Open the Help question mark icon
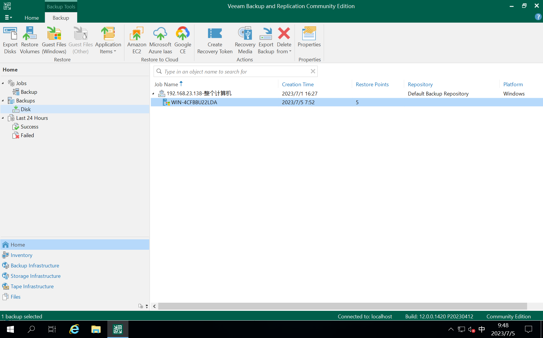 [x=538, y=17]
